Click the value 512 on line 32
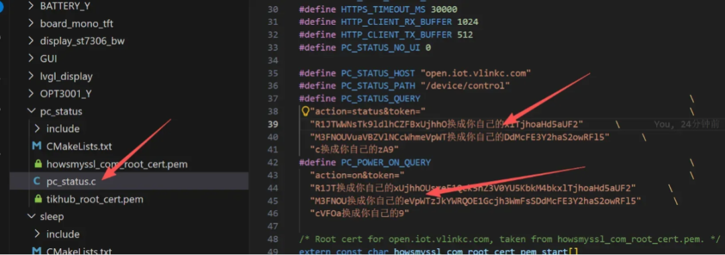725x255 pixels. click(465, 35)
